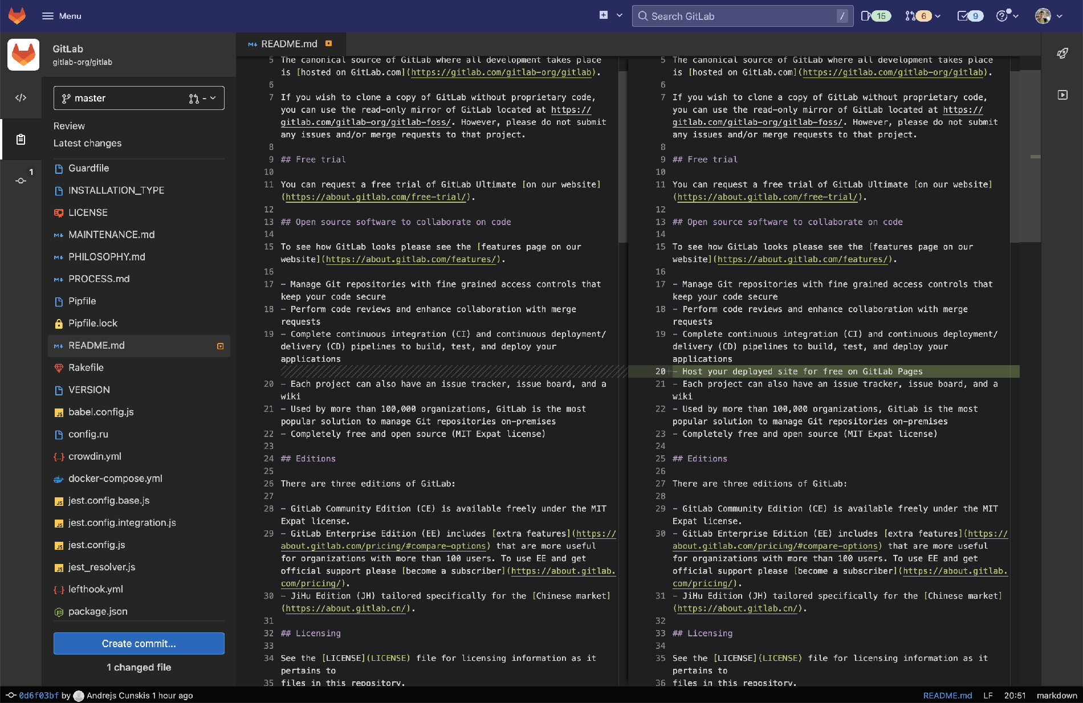The image size is (1083, 703).
Task: Click the create new plus icon
Action: [604, 15]
